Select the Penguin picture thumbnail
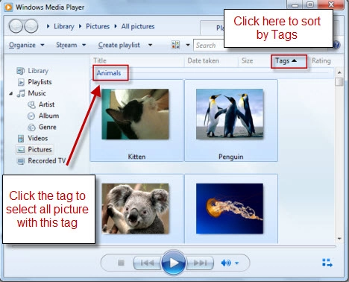 pyautogui.click(x=230, y=114)
